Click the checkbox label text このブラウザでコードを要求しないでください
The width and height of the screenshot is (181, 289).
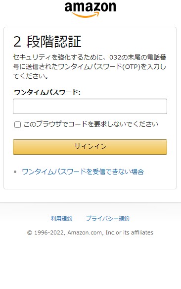91,124
